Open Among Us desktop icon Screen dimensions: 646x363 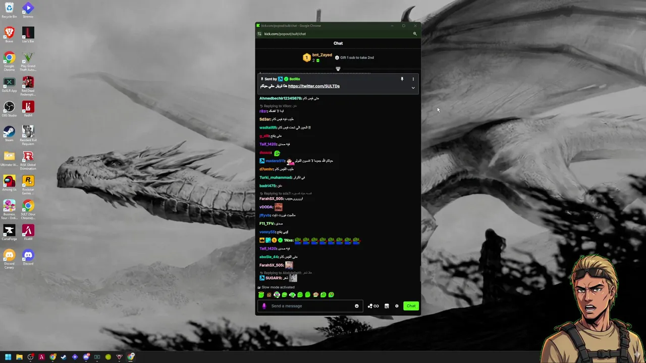click(x=9, y=183)
